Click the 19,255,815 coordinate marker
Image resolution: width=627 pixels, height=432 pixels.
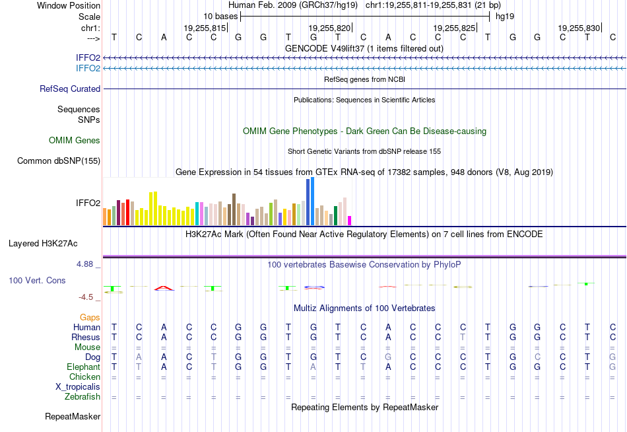(205, 28)
